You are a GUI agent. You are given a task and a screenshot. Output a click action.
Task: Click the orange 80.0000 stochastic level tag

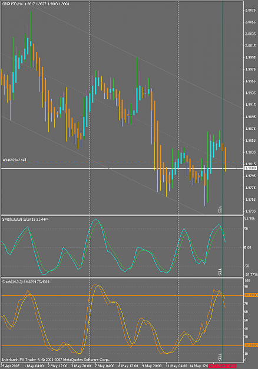click(251, 295)
